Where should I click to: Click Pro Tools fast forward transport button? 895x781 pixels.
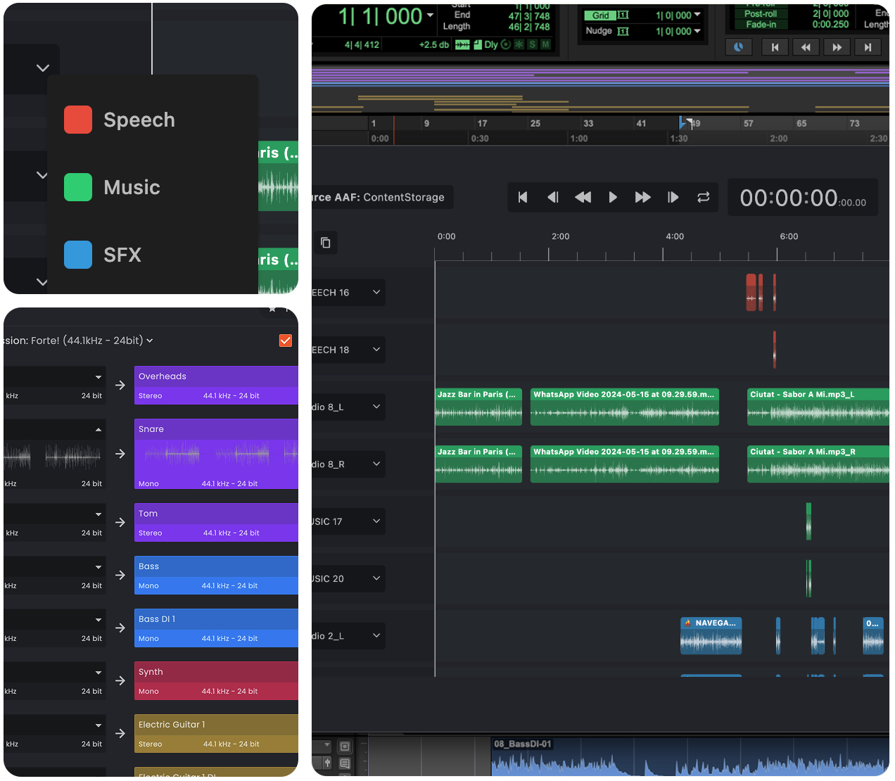coord(837,47)
